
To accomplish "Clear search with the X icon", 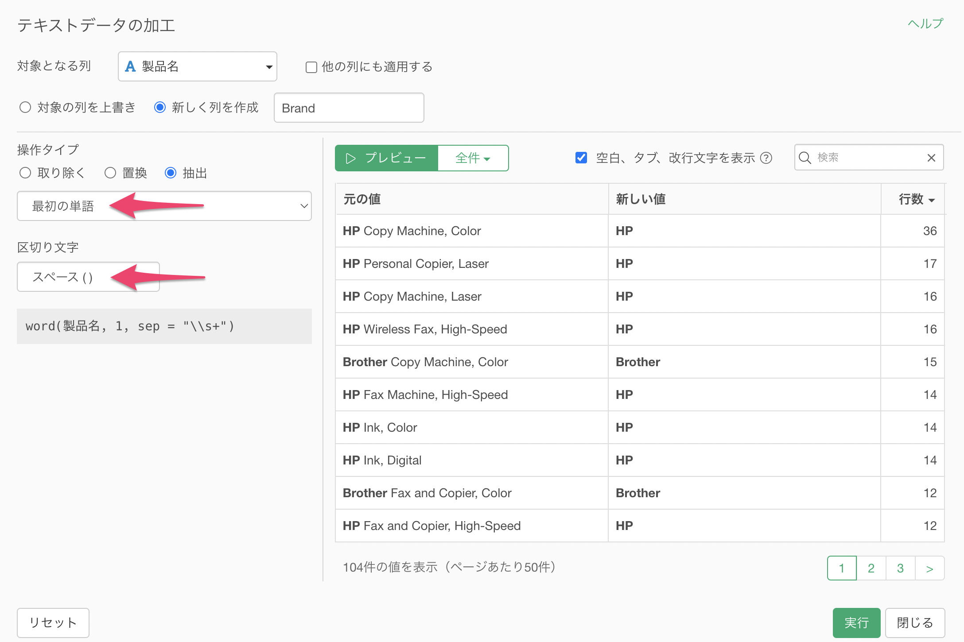I will coord(931,158).
